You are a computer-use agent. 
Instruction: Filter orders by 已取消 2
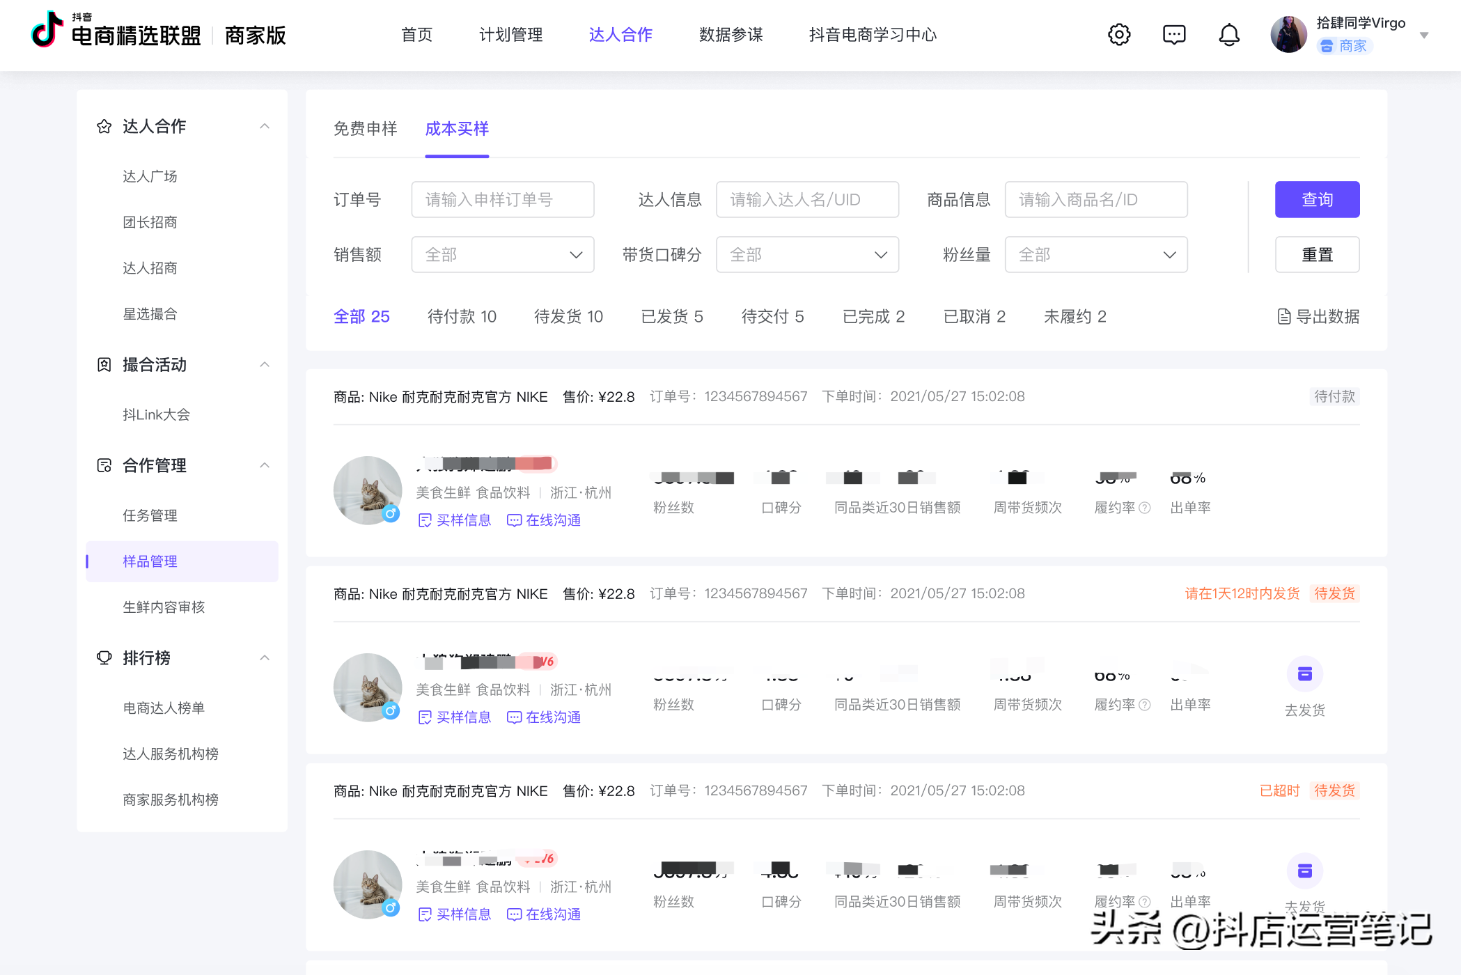pyautogui.click(x=974, y=317)
